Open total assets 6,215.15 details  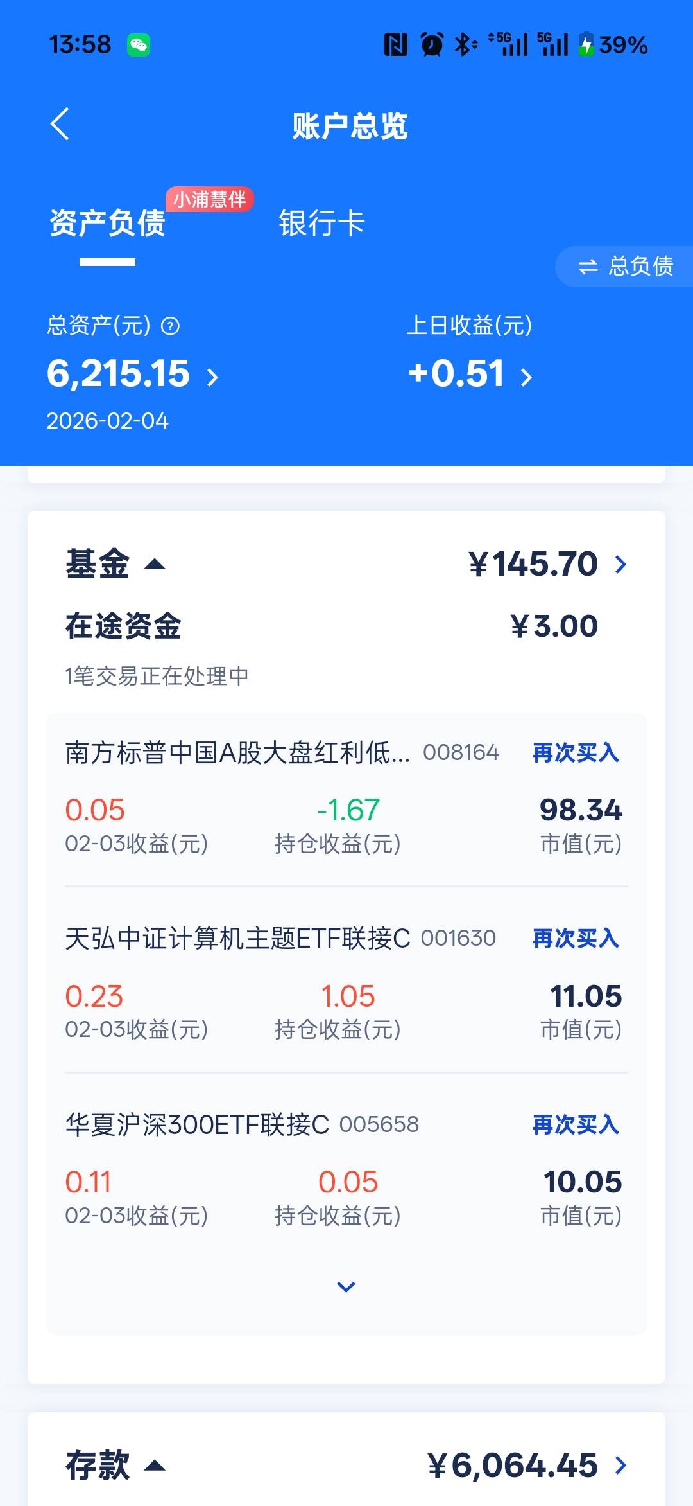coord(132,375)
